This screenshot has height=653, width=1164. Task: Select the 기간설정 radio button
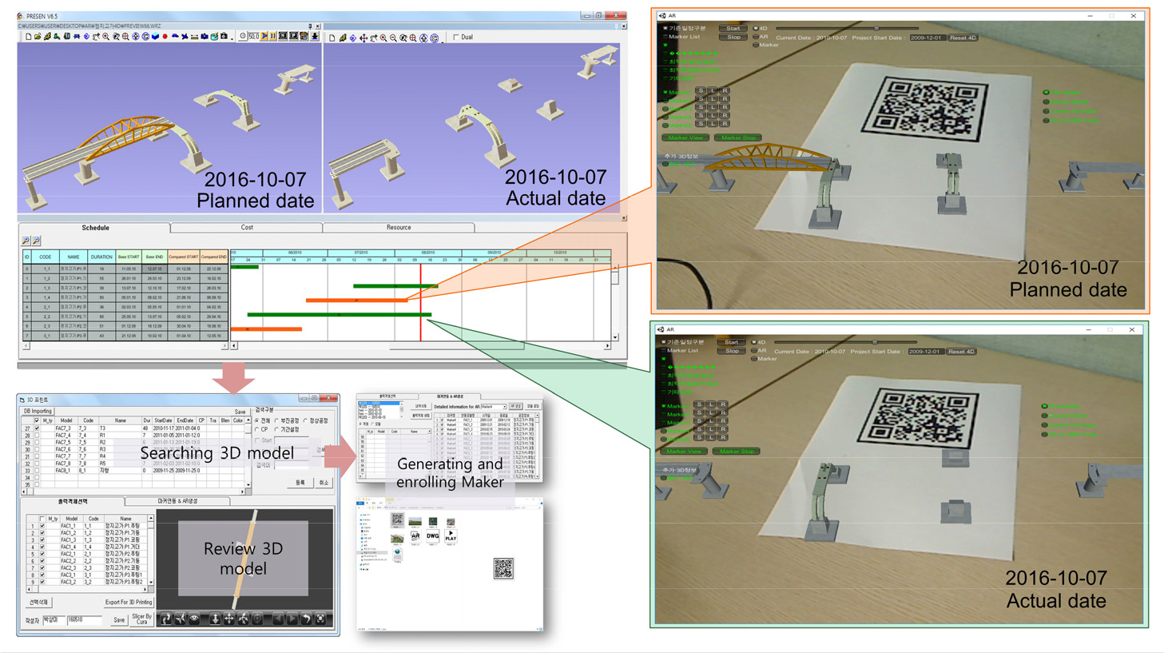click(276, 429)
